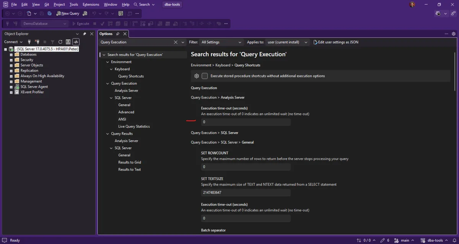Open search history dropdown in Options

[x=183, y=42]
